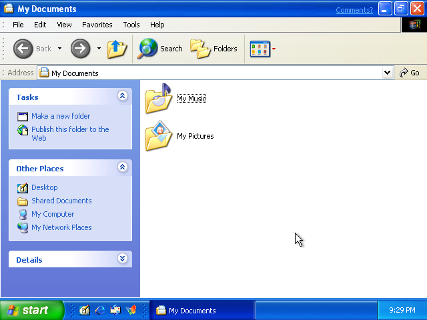Open the Search globe tool

[x=147, y=49]
